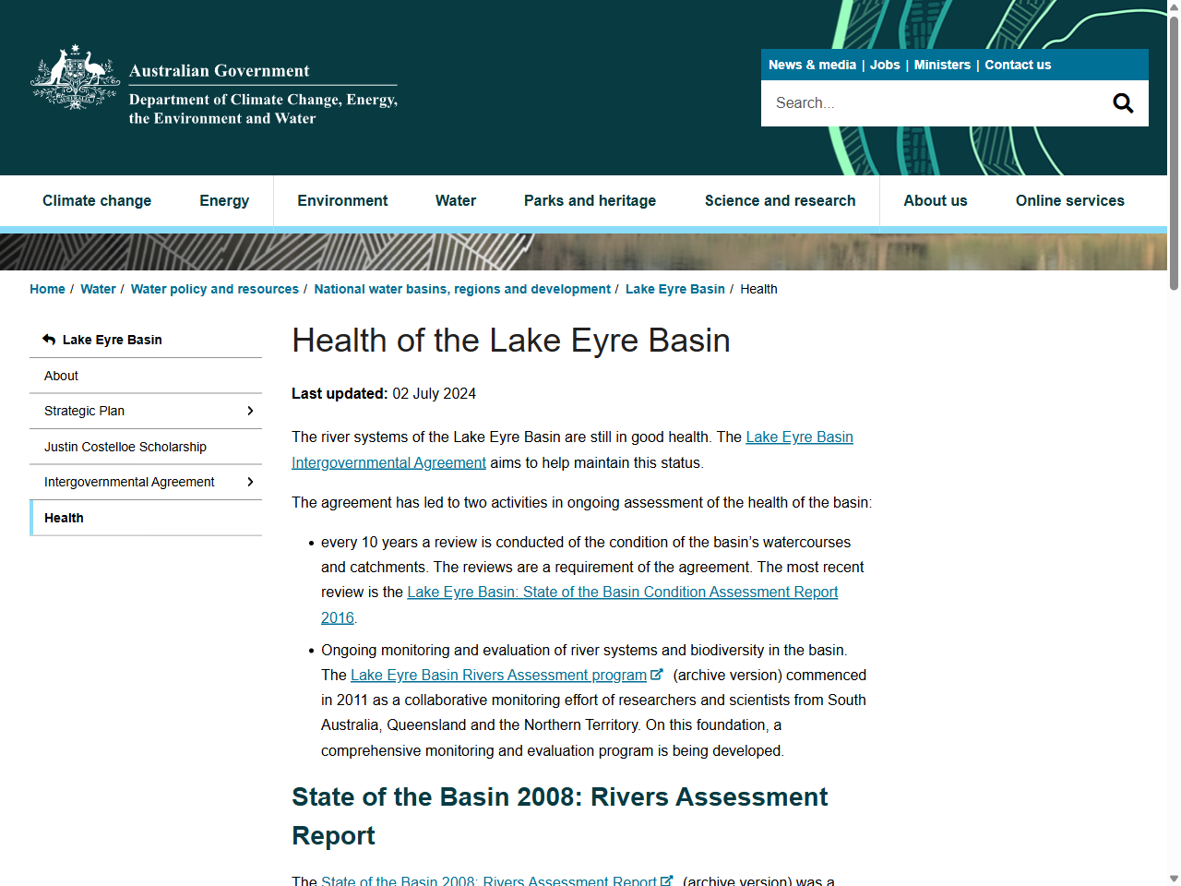Expand the Strategic Plan sidebar chevron

(249, 411)
